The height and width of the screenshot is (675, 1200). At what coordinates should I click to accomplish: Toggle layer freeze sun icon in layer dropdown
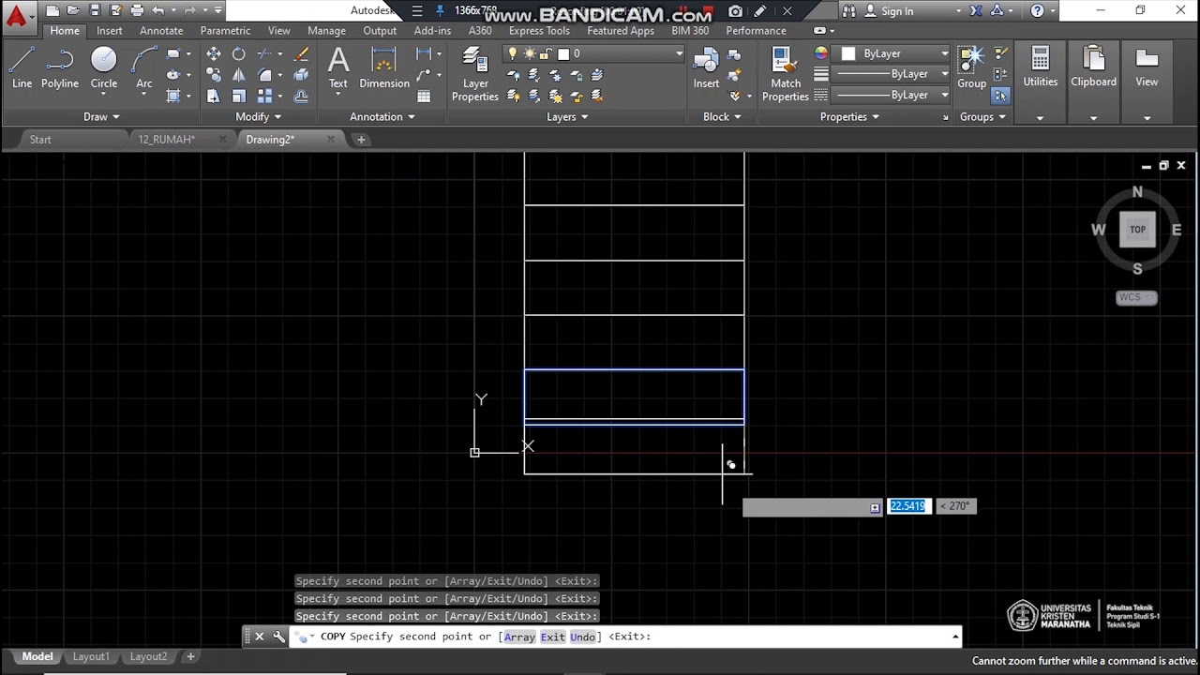point(530,53)
